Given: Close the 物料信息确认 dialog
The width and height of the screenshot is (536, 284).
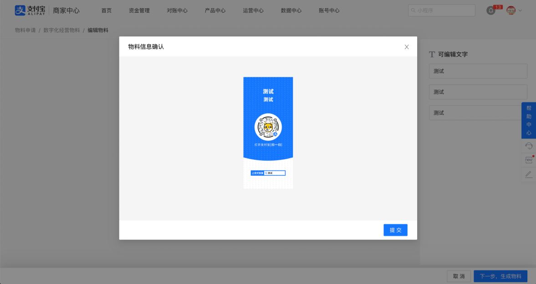Looking at the screenshot, I should pos(407,47).
